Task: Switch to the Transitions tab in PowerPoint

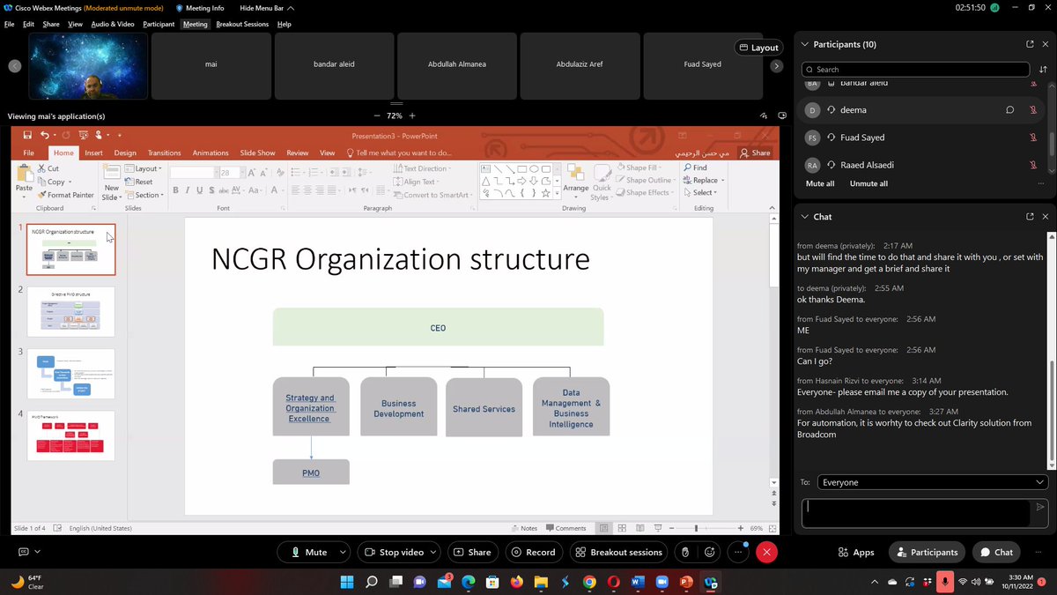Action: [x=164, y=152]
